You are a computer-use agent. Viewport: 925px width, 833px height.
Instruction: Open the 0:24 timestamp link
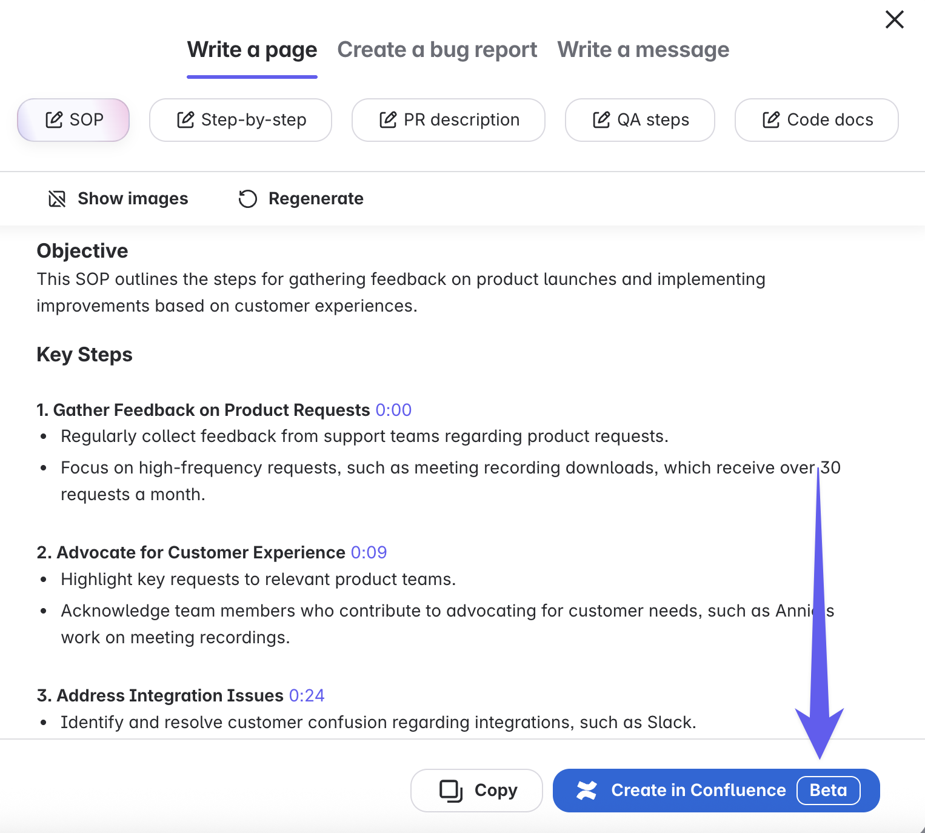(x=307, y=696)
